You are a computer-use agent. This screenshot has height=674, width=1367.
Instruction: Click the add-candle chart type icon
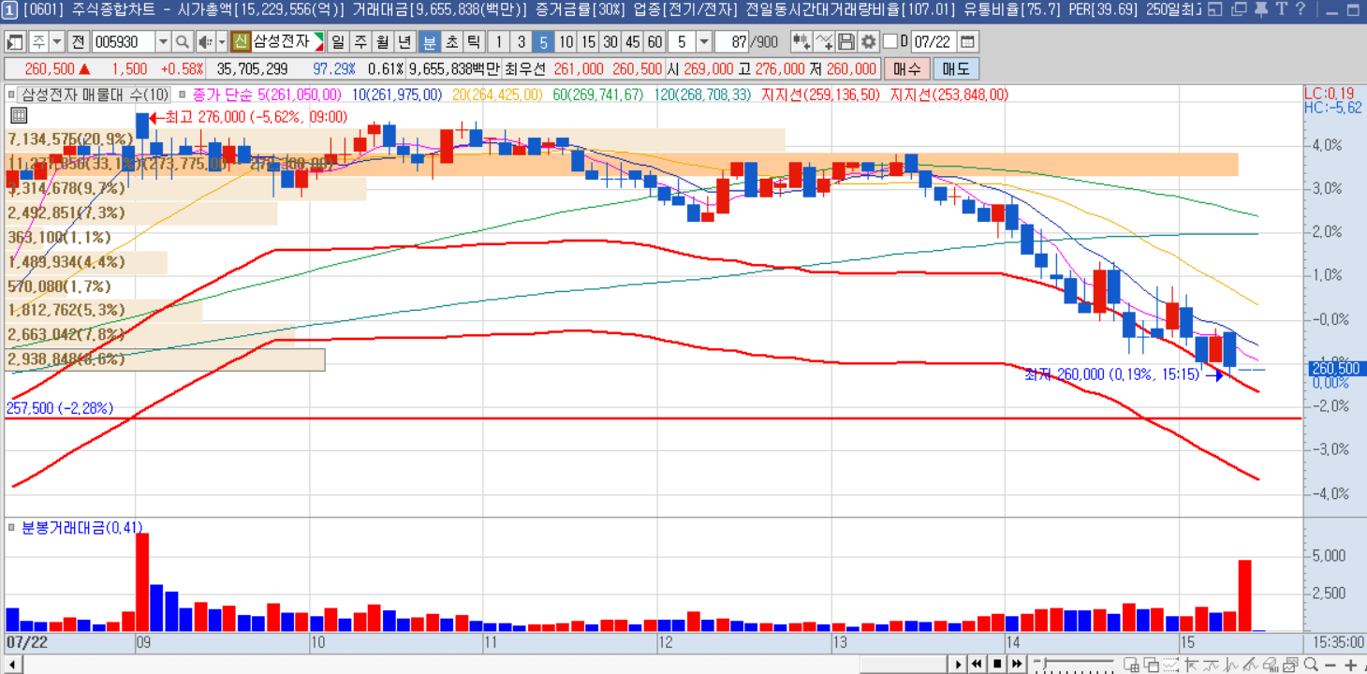coord(801,42)
